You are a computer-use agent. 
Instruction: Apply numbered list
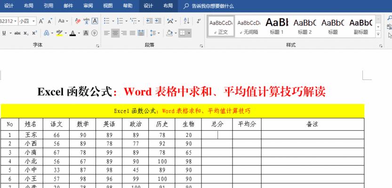tap(120, 21)
